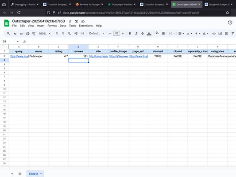The width and height of the screenshot is (236, 177).
Task: Open the Edit menu
Action: click(x=22, y=26)
